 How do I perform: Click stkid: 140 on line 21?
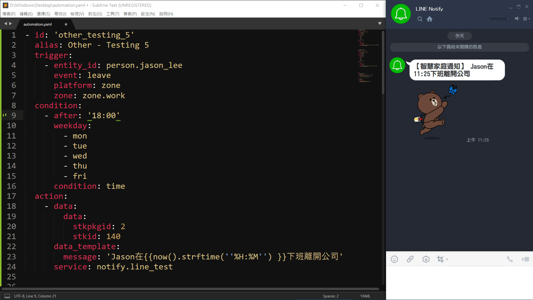click(x=97, y=237)
